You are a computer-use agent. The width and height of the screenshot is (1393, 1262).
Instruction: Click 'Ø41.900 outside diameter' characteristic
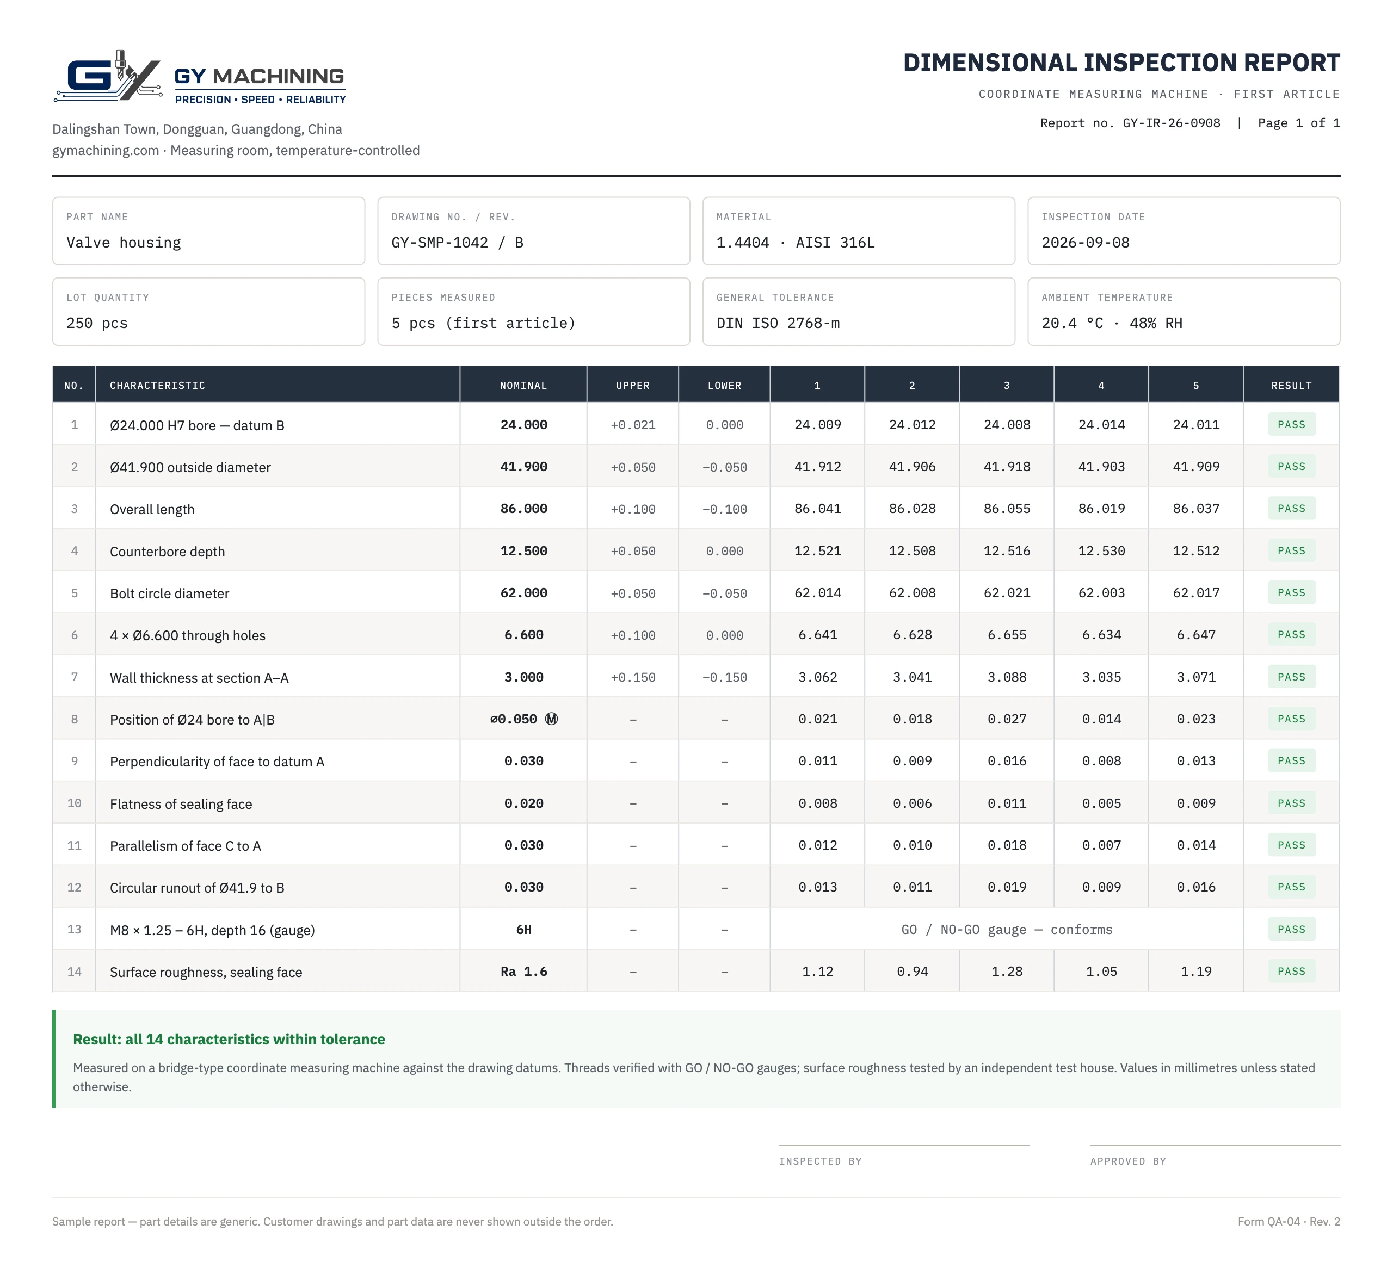click(190, 468)
